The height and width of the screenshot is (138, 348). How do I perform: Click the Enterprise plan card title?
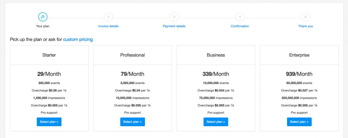coord(299,55)
